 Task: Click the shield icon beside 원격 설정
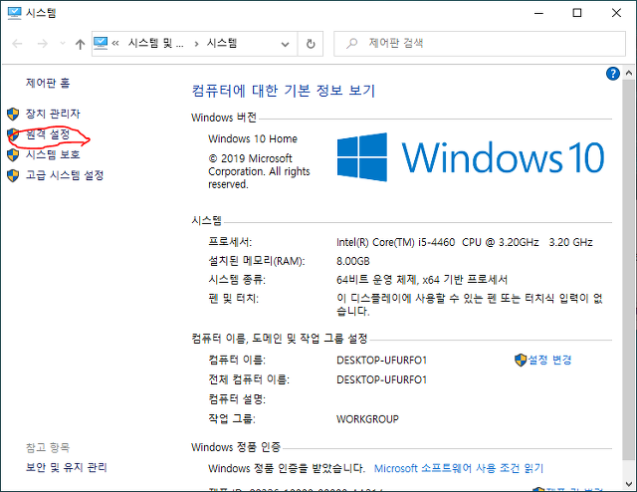point(13,134)
